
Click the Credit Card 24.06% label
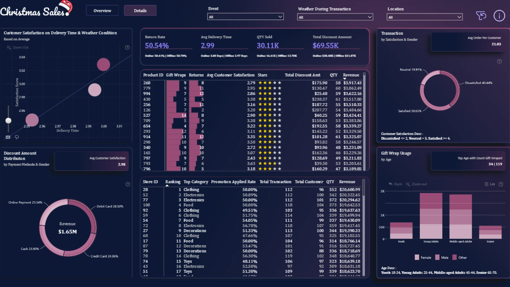pos(104,256)
